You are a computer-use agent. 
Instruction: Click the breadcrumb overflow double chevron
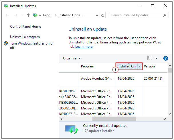(40, 15)
